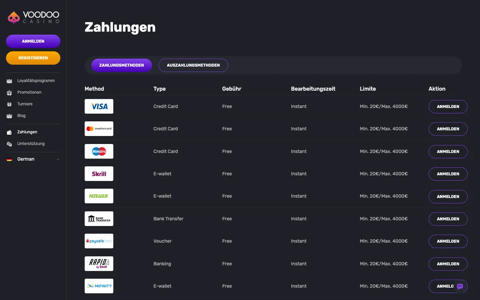Click Anmelden in the VISA row
480x300 pixels.
click(x=448, y=107)
